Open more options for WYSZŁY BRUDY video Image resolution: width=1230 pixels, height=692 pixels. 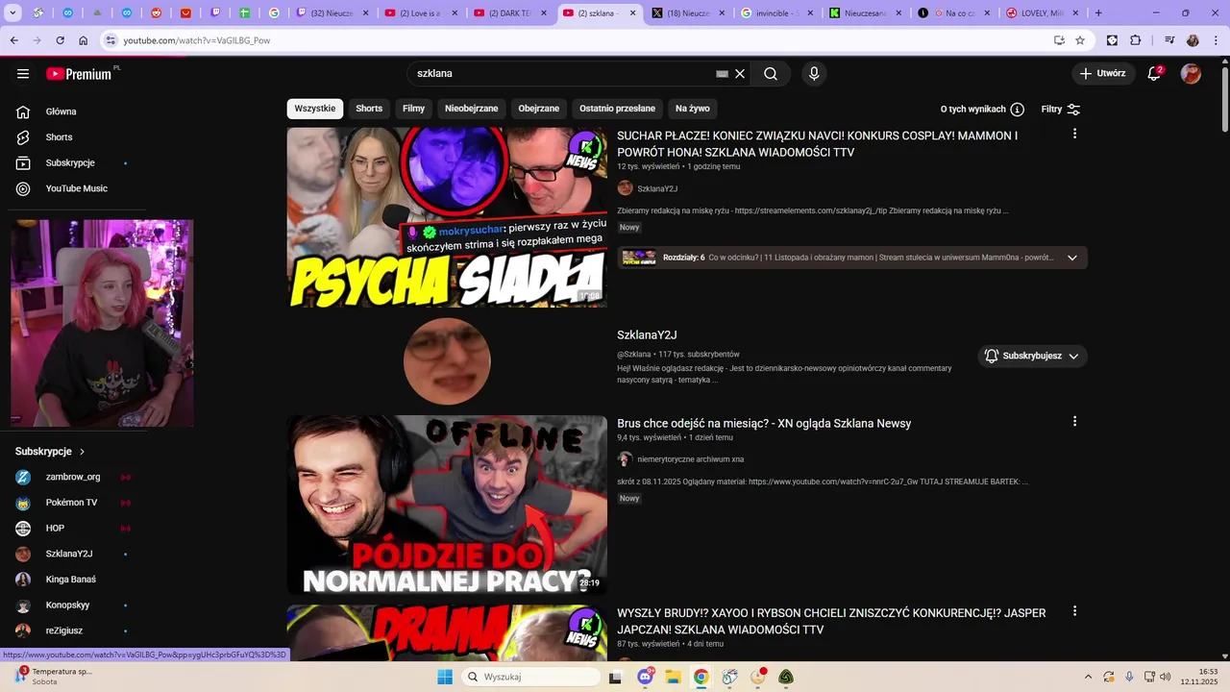[x=1074, y=610]
